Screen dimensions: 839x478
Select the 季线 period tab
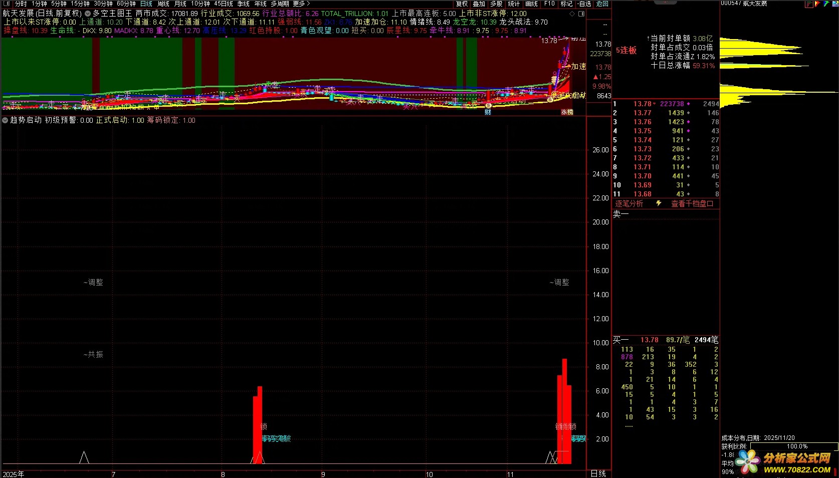[x=244, y=4]
